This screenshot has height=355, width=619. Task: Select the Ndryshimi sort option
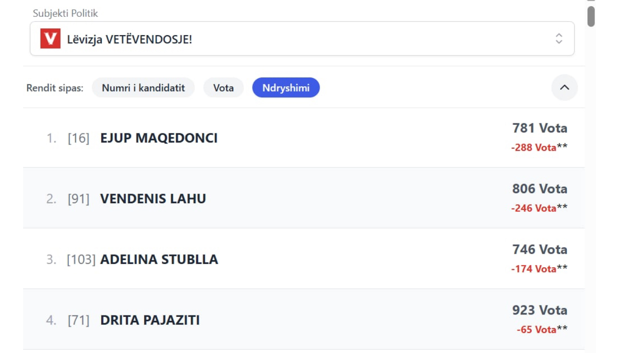(286, 88)
